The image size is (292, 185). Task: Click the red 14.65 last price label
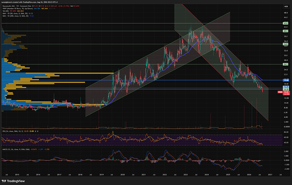(286, 92)
